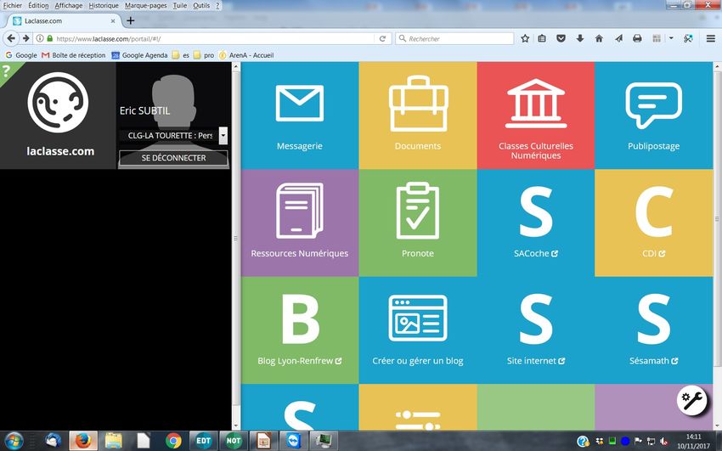Open the Outils menu
This screenshot has width=722, height=451.
[201, 6]
